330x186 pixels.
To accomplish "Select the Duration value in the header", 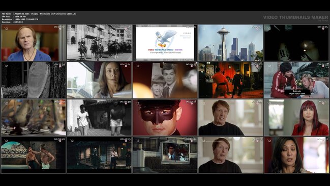I will tap(19, 22).
